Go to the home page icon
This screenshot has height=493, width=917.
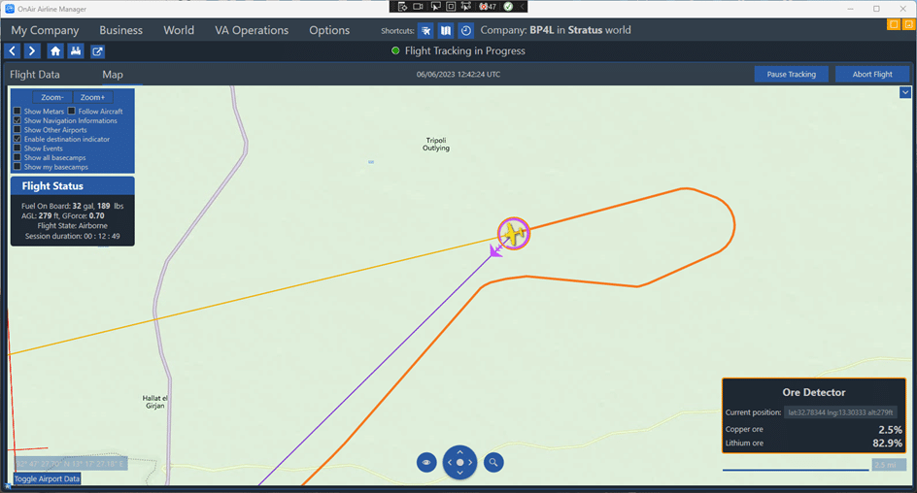[x=55, y=51]
